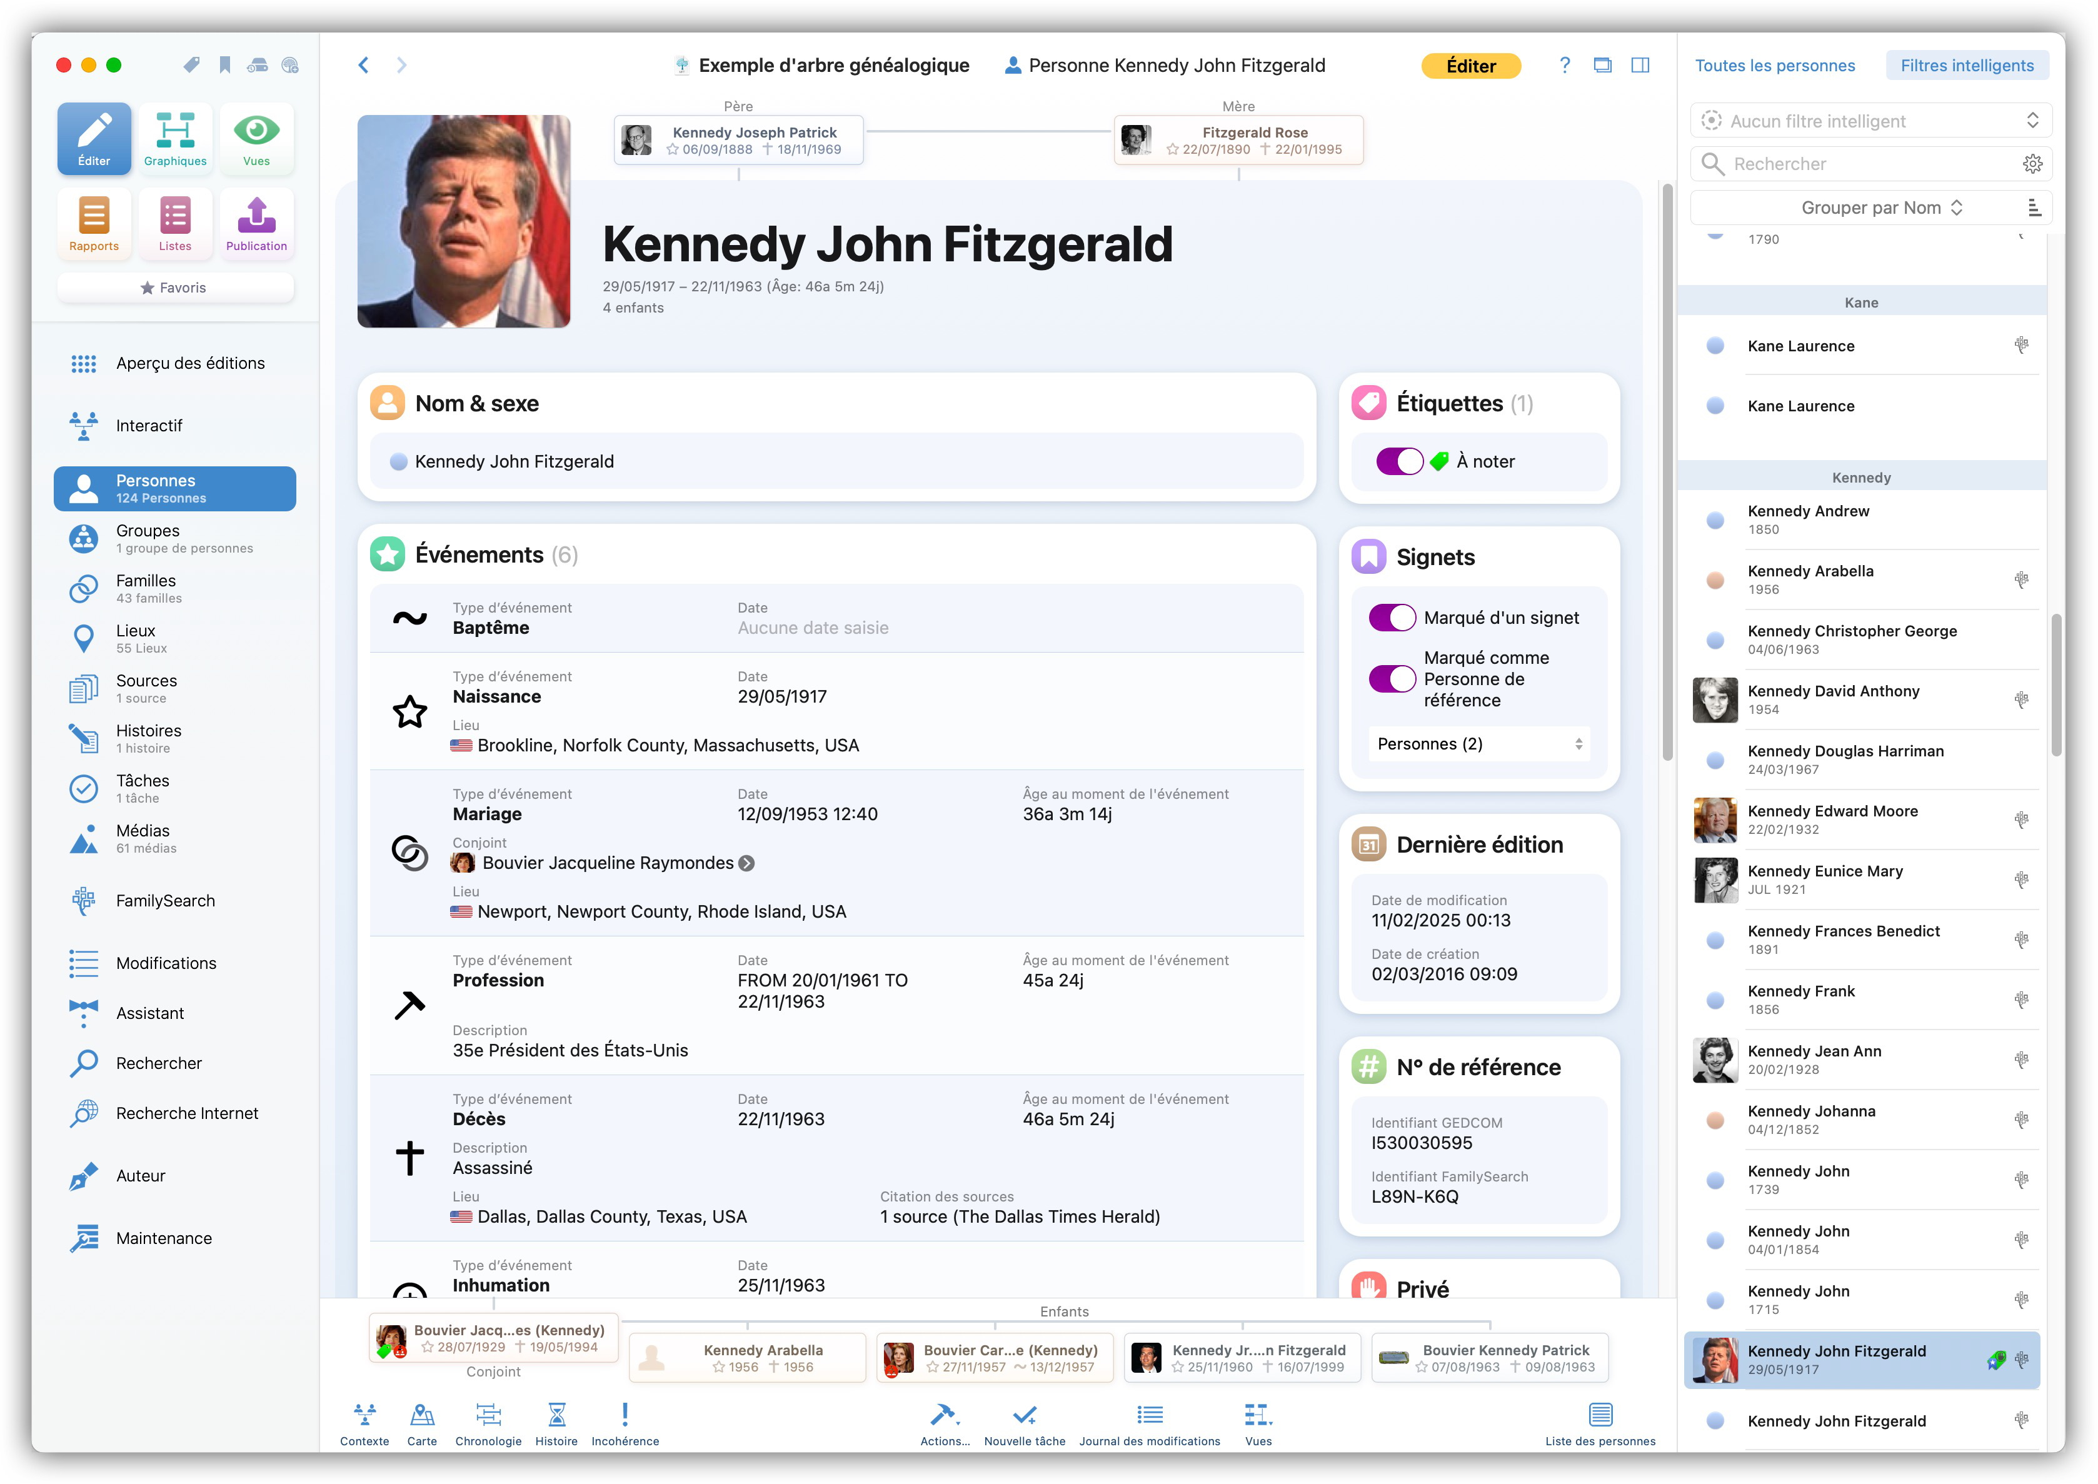Open the Contexte view
Image resolution: width=2098 pixels, height=1484 pixels.
[364, 1425]
